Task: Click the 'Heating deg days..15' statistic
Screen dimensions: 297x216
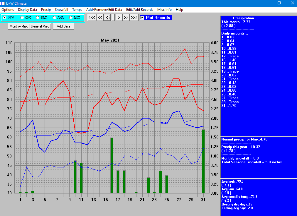Action: 237,204
